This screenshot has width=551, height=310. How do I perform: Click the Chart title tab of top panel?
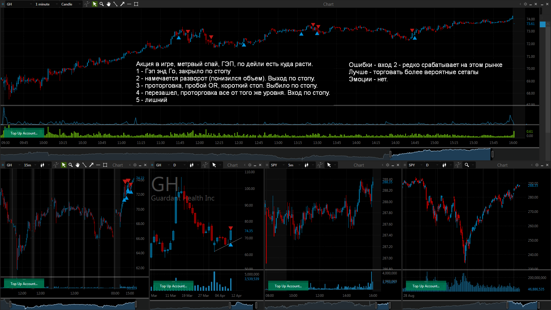(328, 4)
